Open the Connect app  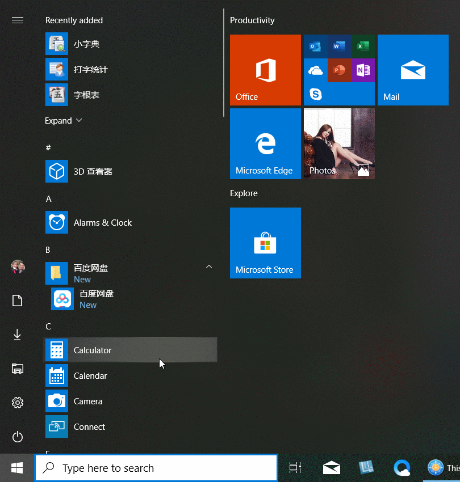point(89,427)
